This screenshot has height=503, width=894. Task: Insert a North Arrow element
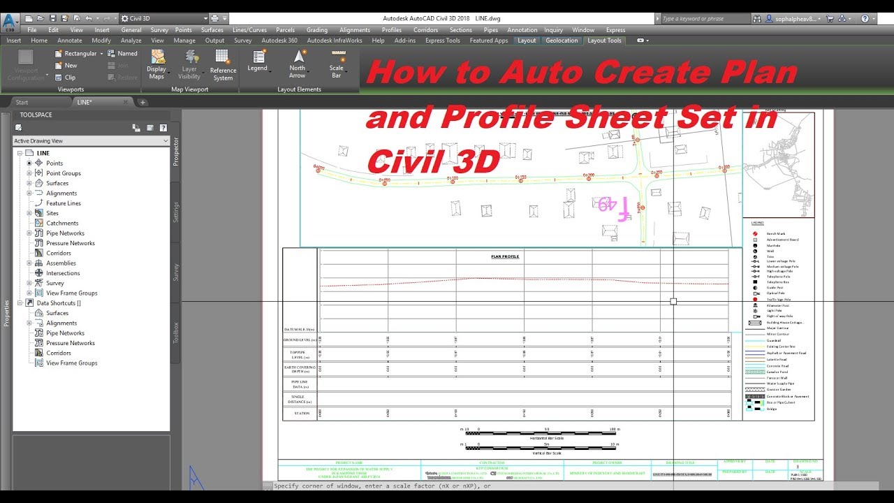(x=298, y=64)
